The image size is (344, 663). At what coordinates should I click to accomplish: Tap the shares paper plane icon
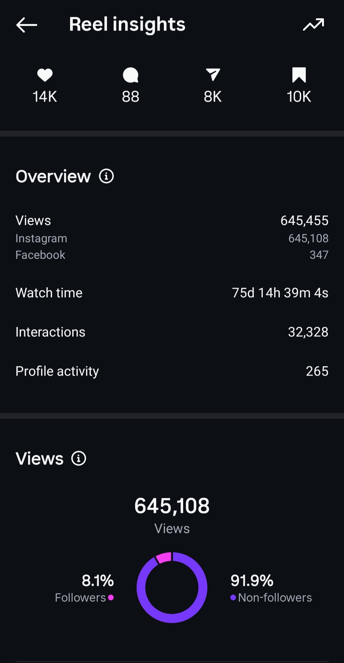213,75
